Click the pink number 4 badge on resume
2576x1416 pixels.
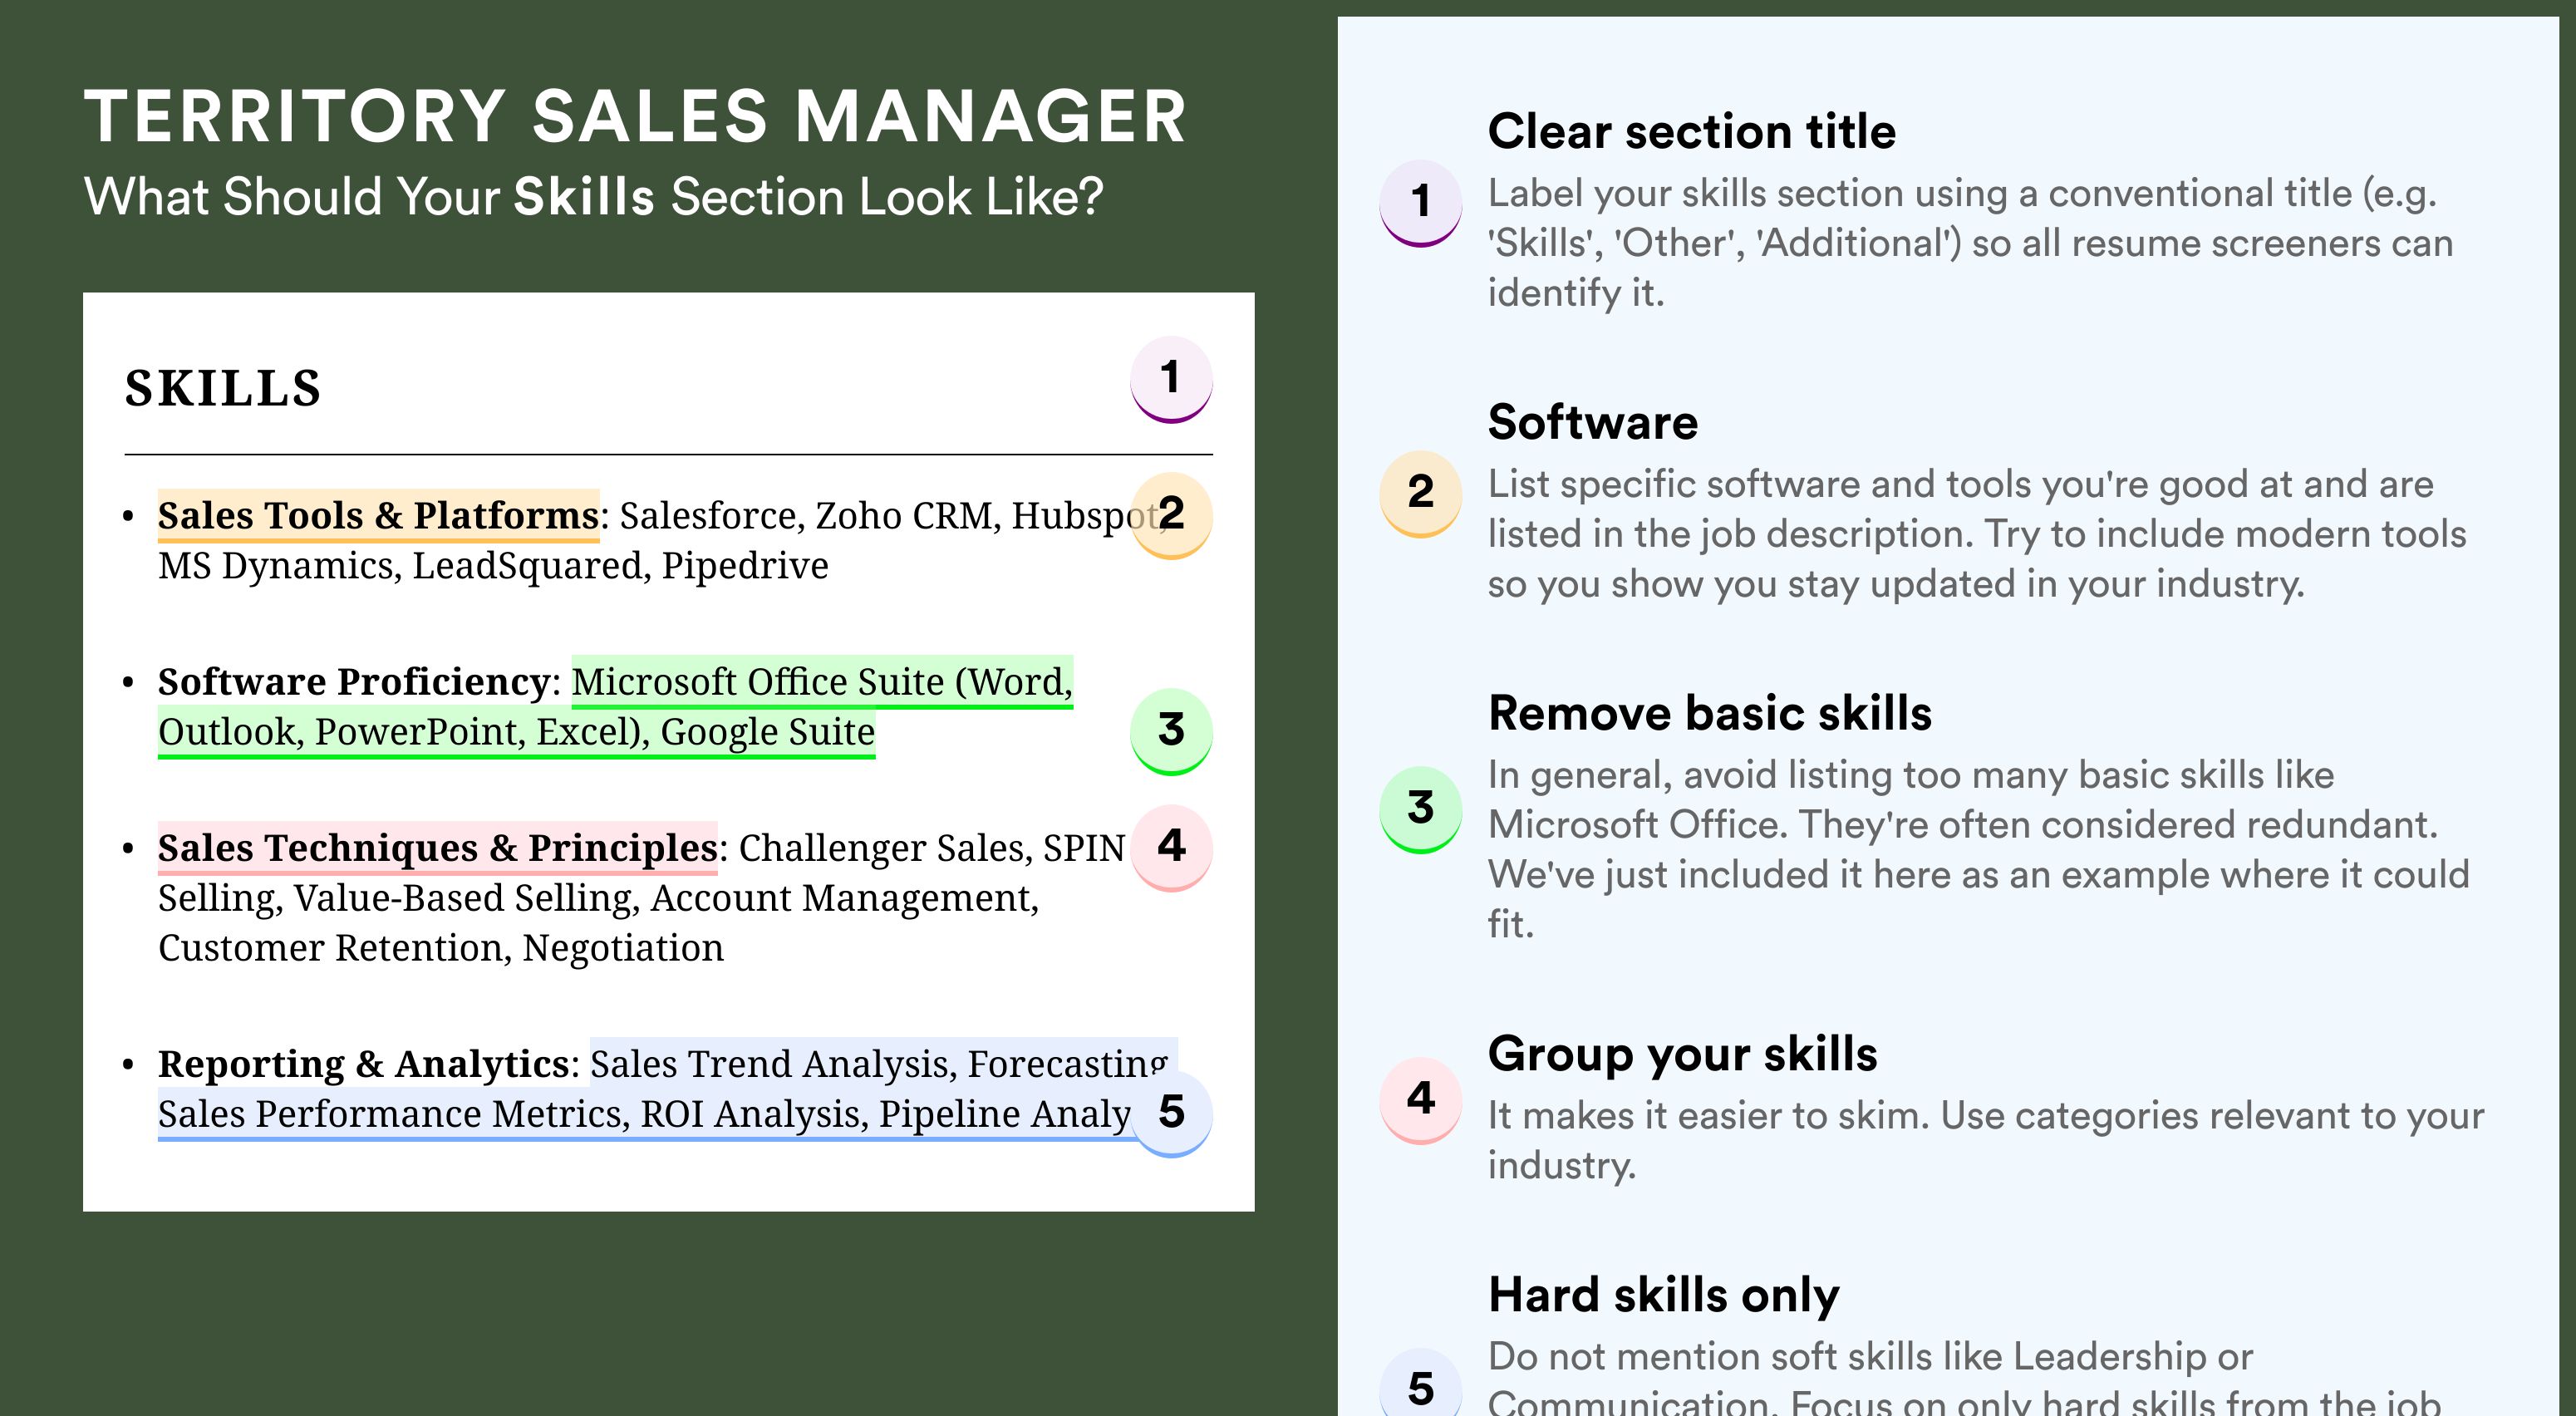1171,847
